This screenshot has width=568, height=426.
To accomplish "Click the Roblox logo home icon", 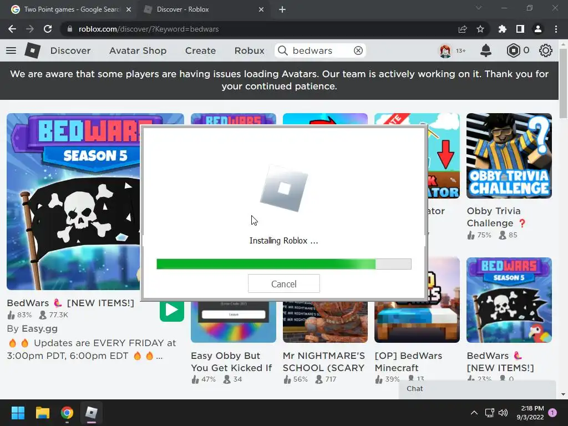I will point(32,50).
